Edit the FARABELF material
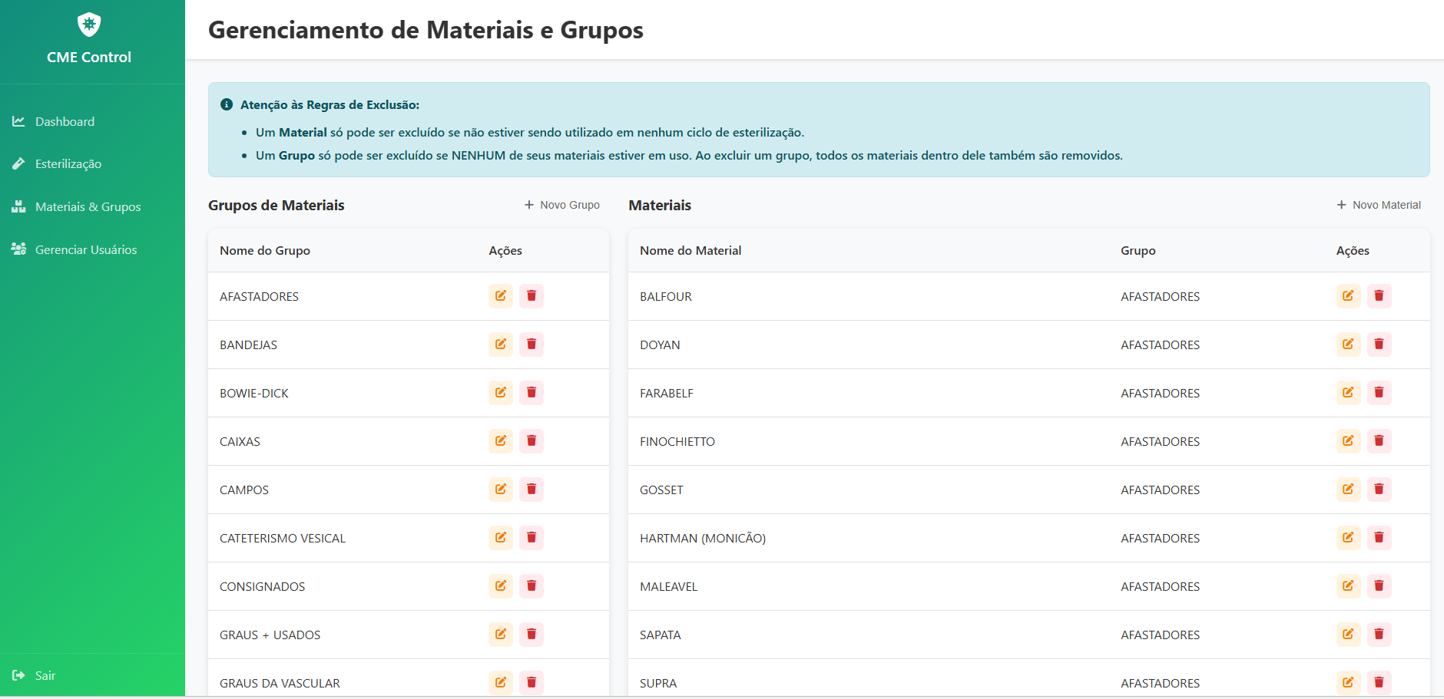Image resolution: width=1444 pixels, height=699 pixels. 1348,393
